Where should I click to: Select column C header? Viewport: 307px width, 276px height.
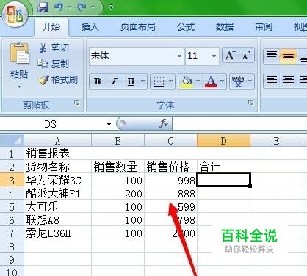(170, 141)
